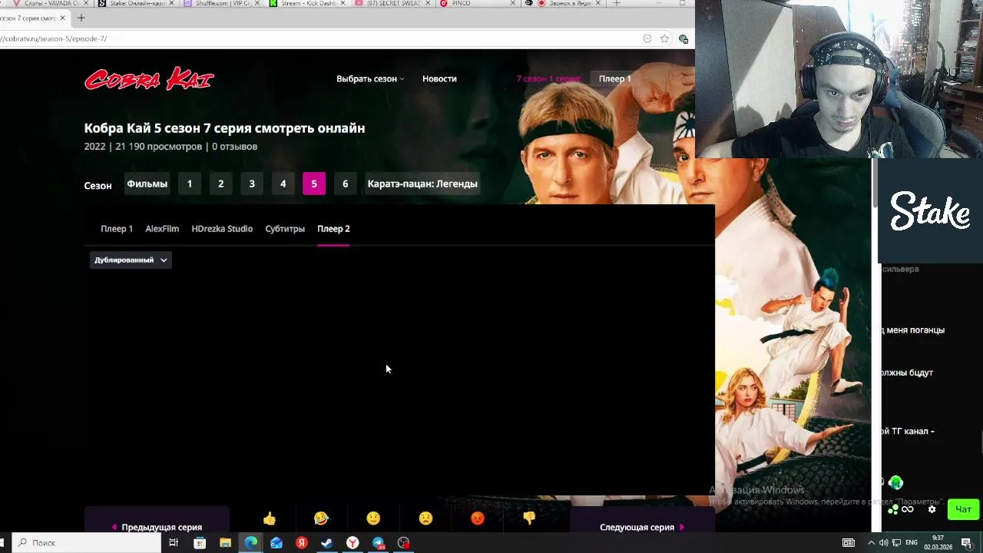
Task: Open the notification center icon
Action: click(966, 542)
